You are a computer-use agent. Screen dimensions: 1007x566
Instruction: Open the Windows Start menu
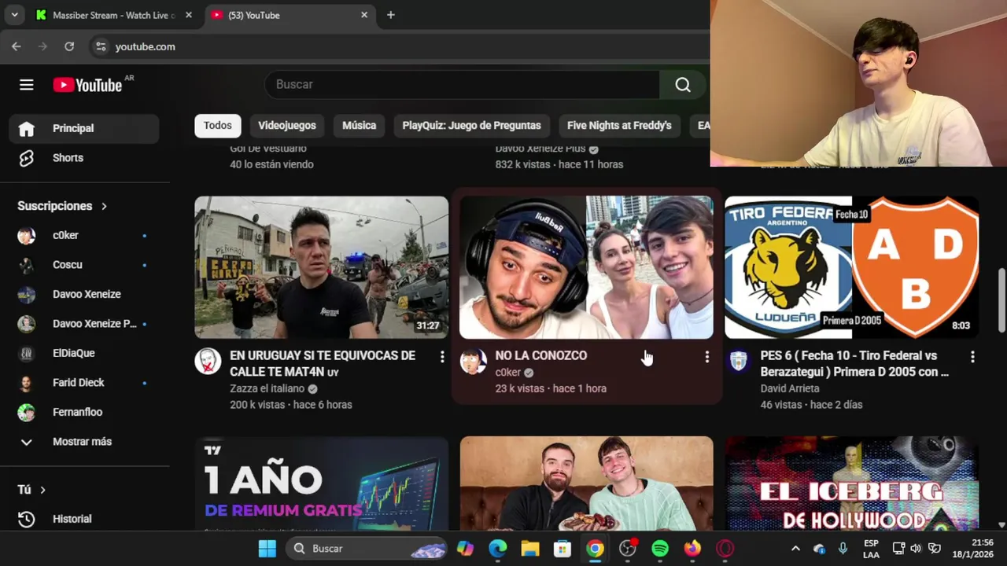click(267, 549)
